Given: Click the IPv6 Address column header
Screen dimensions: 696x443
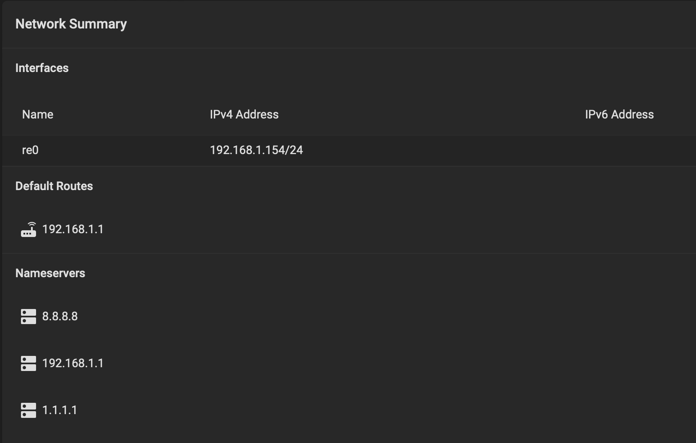Looking at the screenshot, I should 619,114.
